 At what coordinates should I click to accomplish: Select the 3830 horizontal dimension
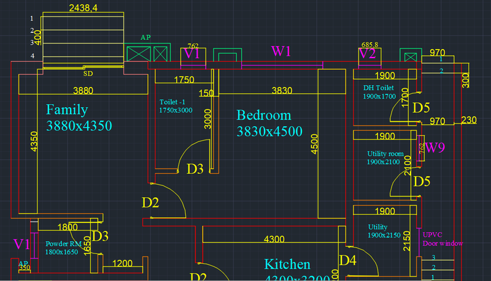pyautogui.click(x=282, y=91)
